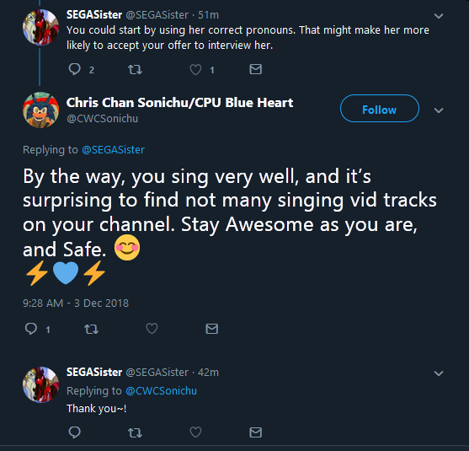Image resolution: width=469 pixels, height=451 pixels.
Task: Retweet SEGASister's top tweet
Action: click(135, 70)
